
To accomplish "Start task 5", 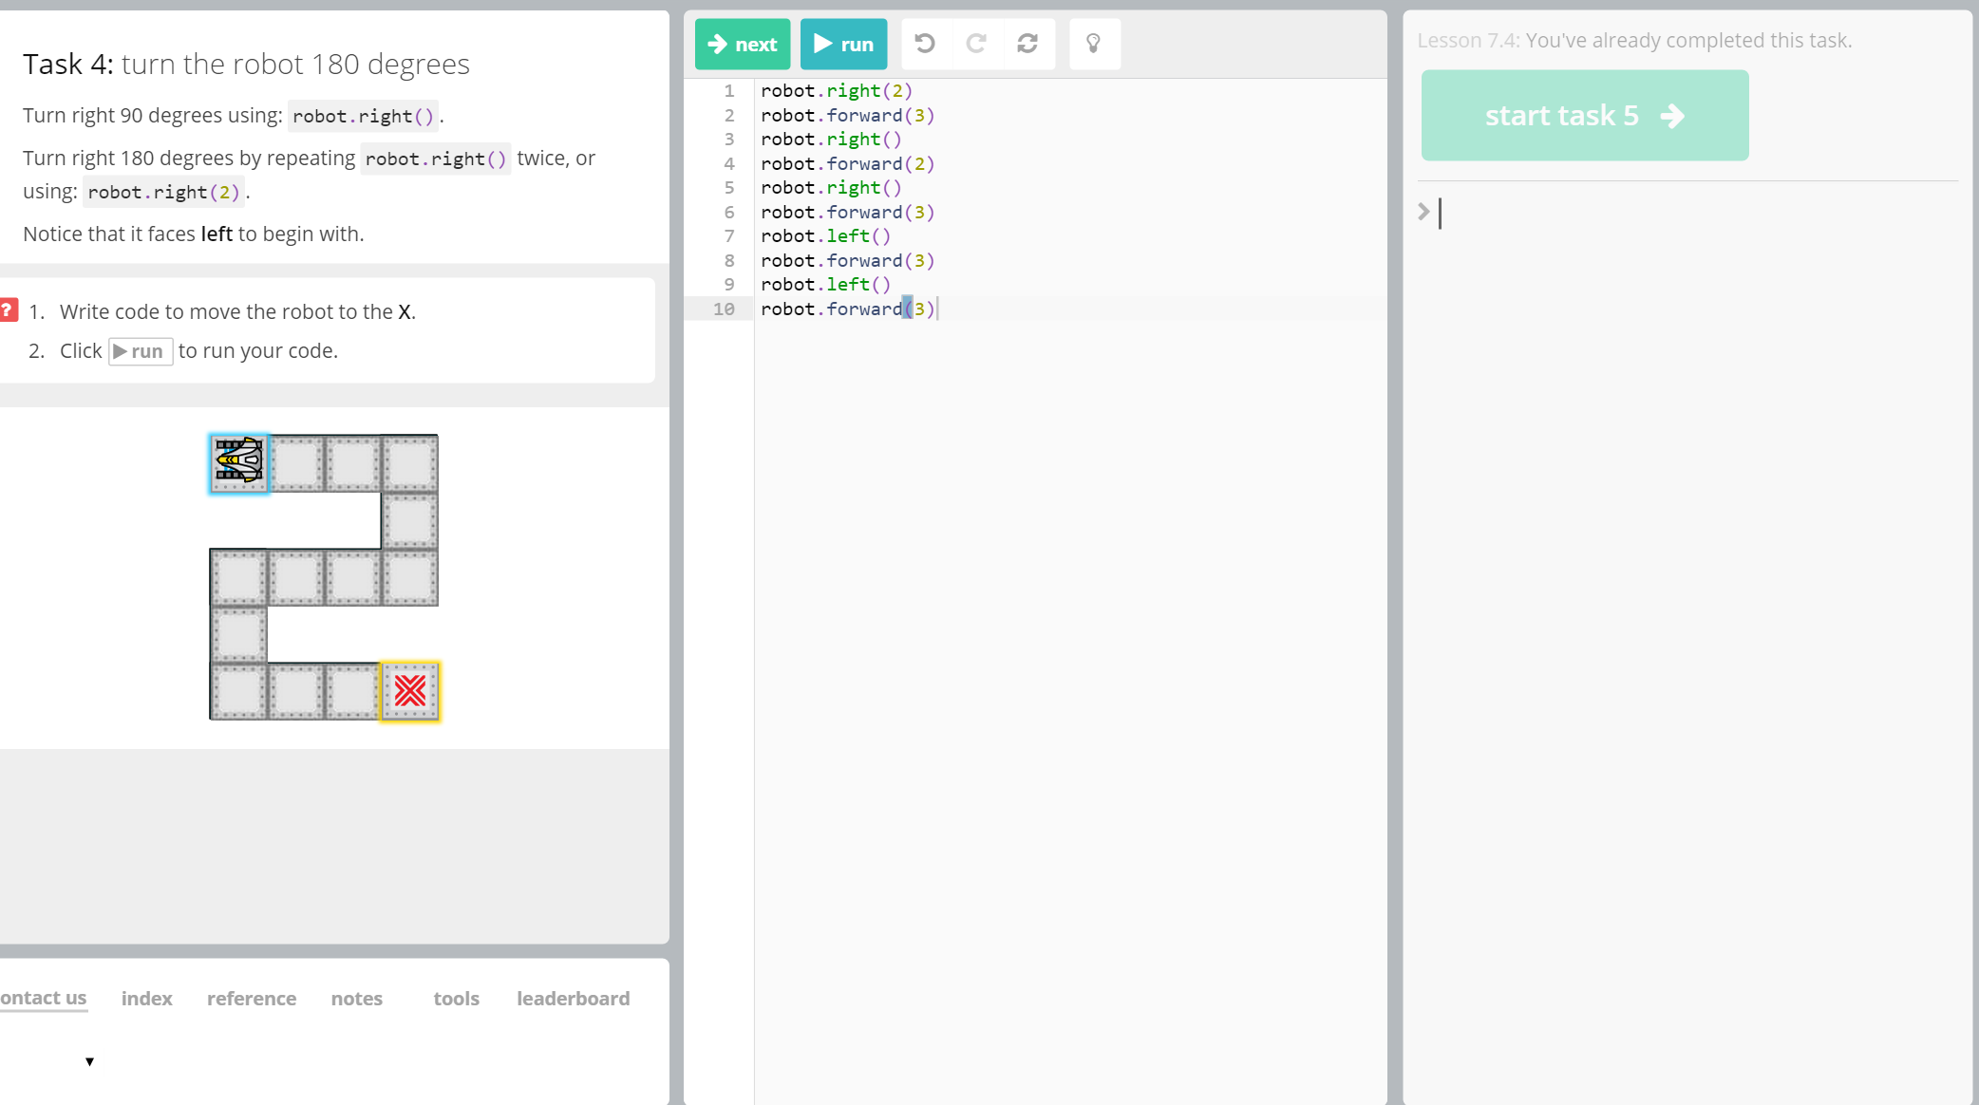I will click(x=1584, y=116).
